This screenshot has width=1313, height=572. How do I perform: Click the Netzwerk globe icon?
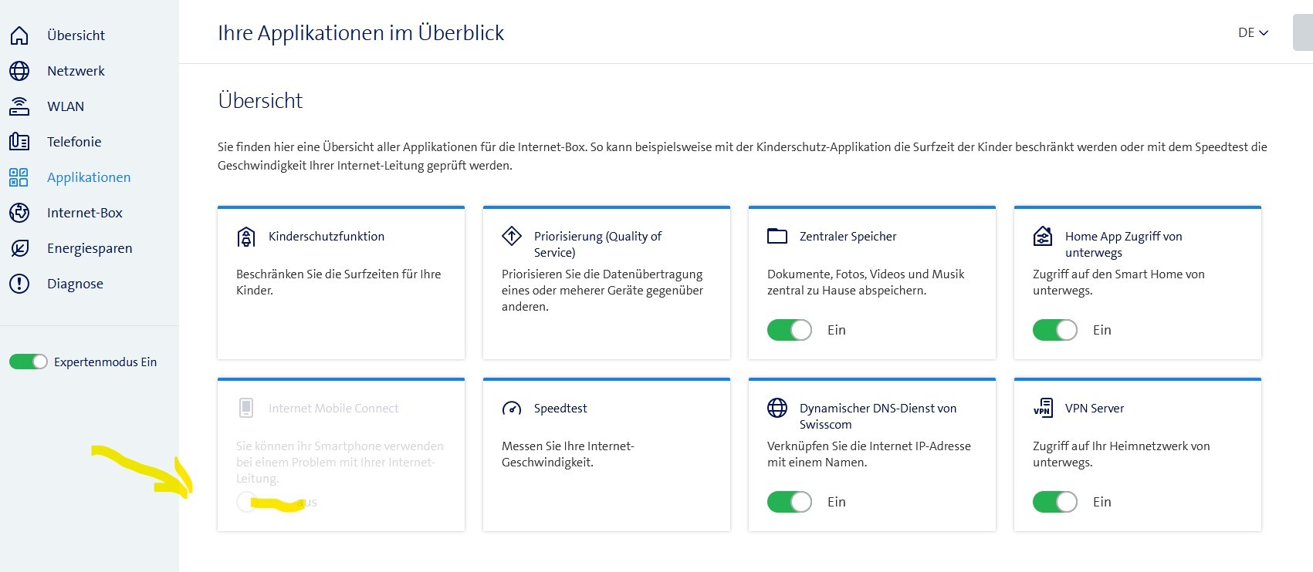19,71
